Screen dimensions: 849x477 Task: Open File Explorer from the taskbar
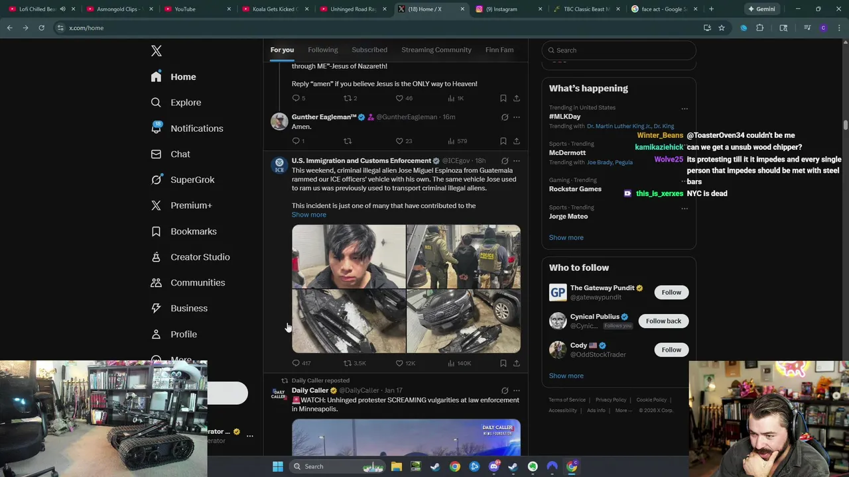[396, 466]
